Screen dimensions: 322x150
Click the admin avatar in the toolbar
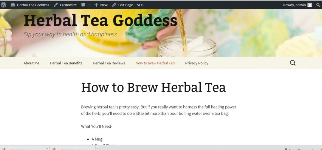click(x=310, y=5)
